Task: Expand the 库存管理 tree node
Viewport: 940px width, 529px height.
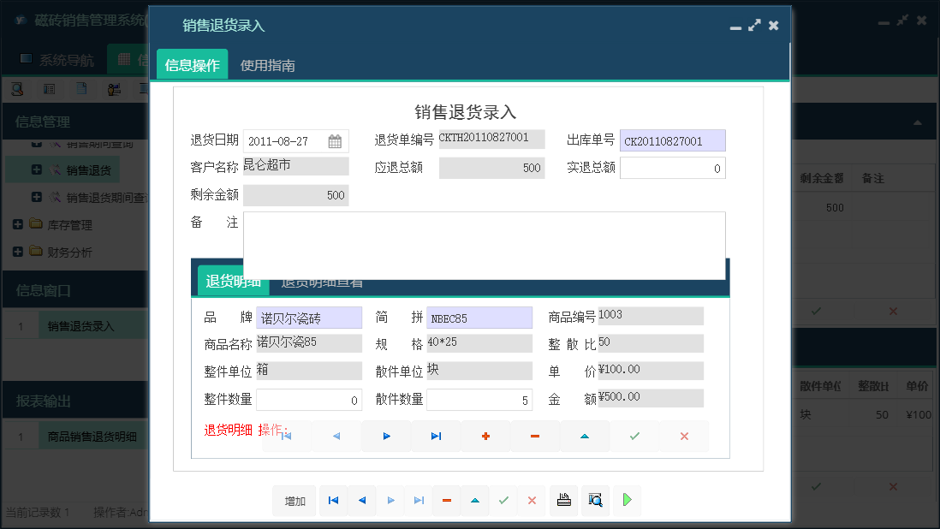Action: pos(20,226)
